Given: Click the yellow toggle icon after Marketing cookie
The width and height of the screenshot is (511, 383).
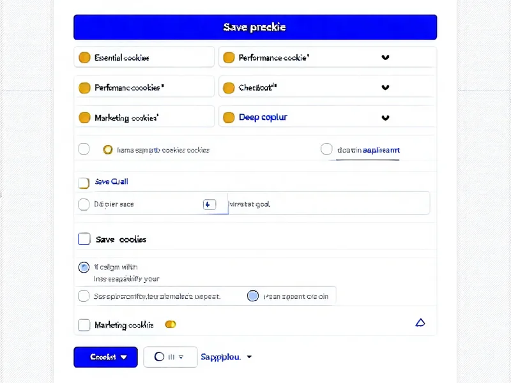Looking at the screenshot, I should (171, 324).
